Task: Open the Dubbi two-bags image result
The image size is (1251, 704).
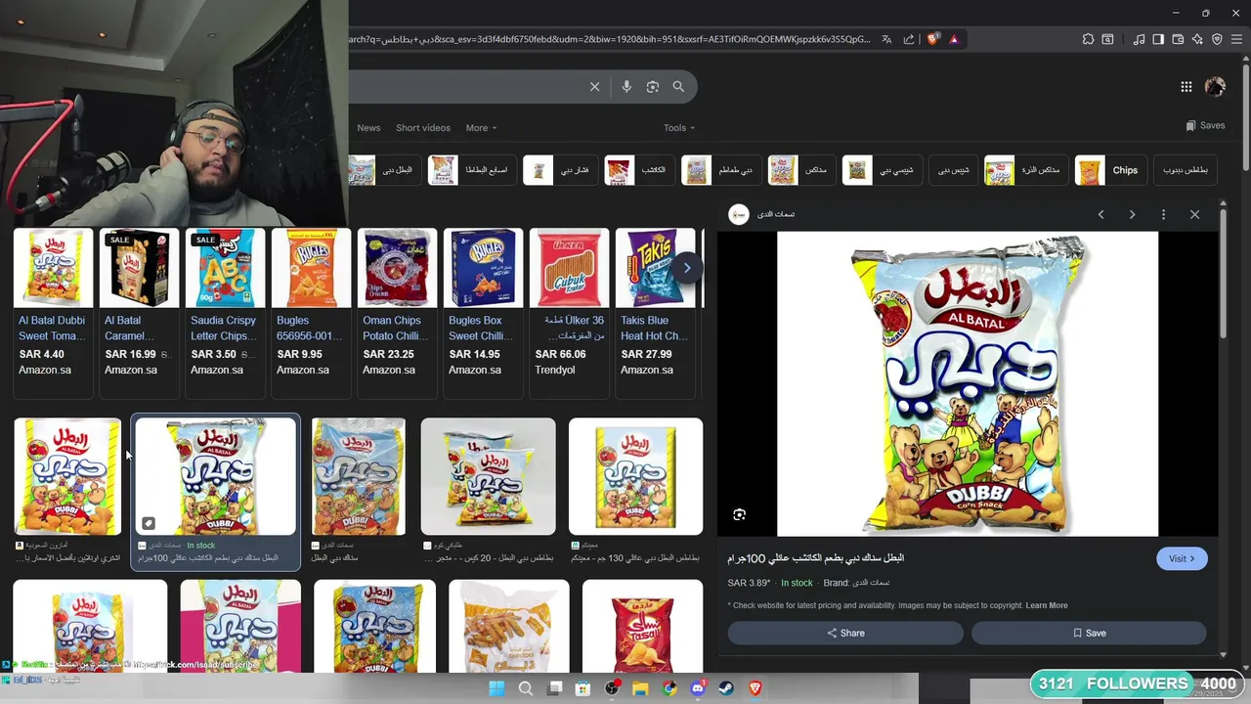Action: coord(488,476)
